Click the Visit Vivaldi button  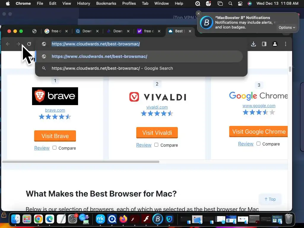157,133
